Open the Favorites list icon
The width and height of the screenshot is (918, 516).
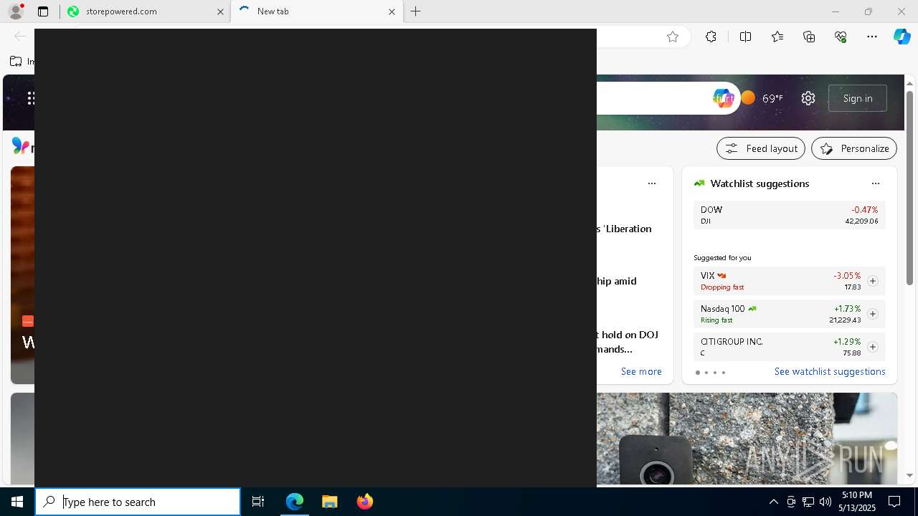(777, 37)
